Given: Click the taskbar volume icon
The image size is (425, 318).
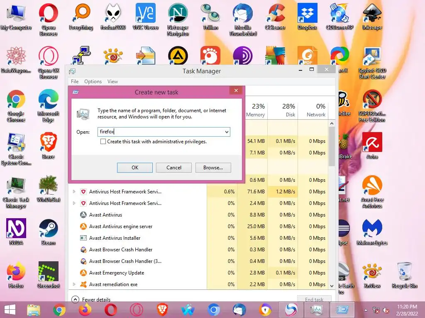Looking at the screenshot, I should [386, 310].
